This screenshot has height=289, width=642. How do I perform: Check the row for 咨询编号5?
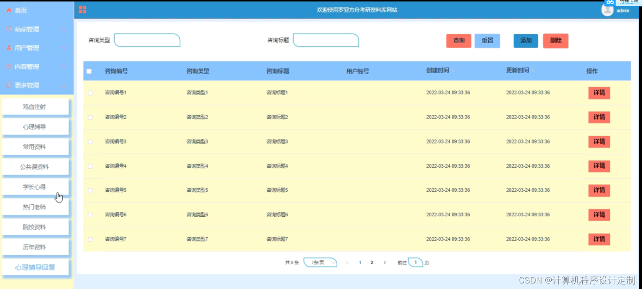90,190
